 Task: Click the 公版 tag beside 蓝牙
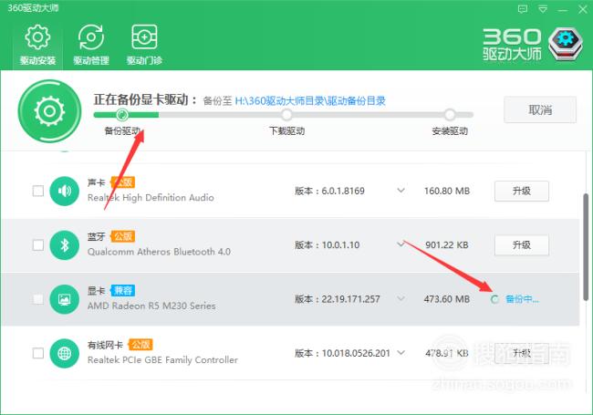click(x=123, y=236)
